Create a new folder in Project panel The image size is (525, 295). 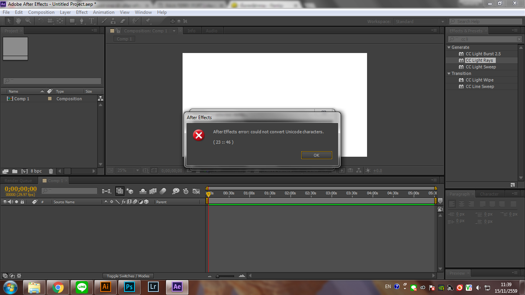point(15,171)
